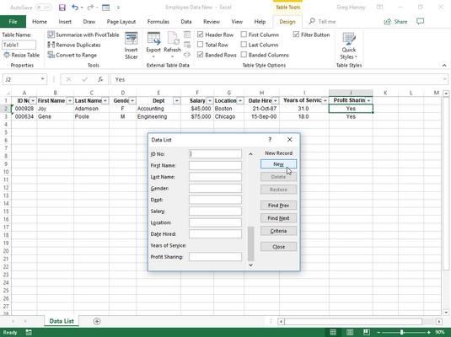Open Quick Styles gallery
This screenshot has height=337, width=451.
tap(349, 45)
